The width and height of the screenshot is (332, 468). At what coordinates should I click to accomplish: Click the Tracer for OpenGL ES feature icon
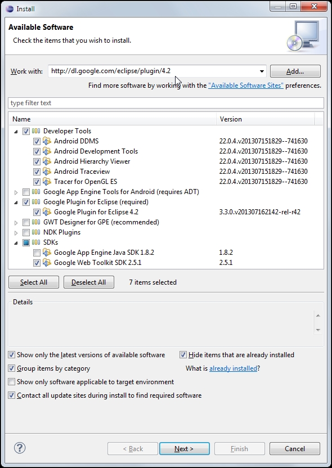[47, 182]
